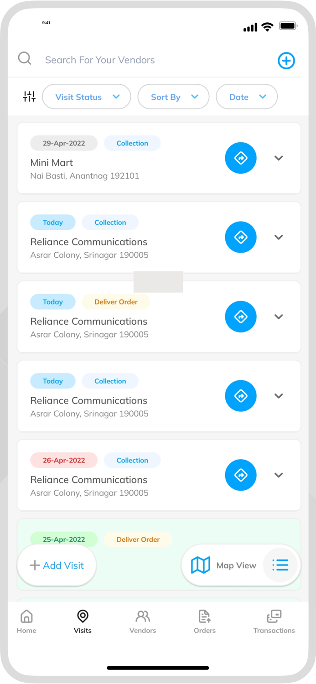Open the Orders tab
This screenshot has height=684, width=316.
(204, 622)
